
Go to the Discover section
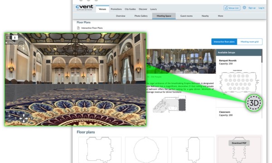(x=143, y=9)
